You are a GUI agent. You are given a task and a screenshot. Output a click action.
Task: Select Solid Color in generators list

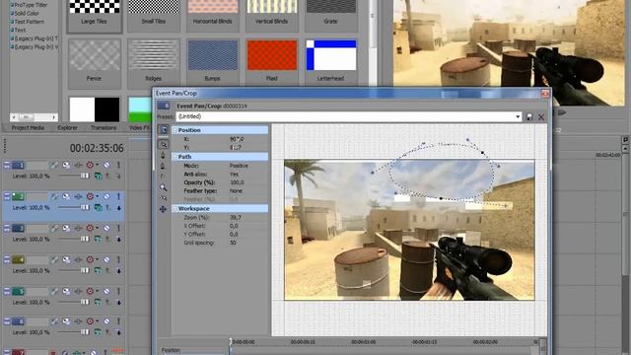(x=27, y=13)
